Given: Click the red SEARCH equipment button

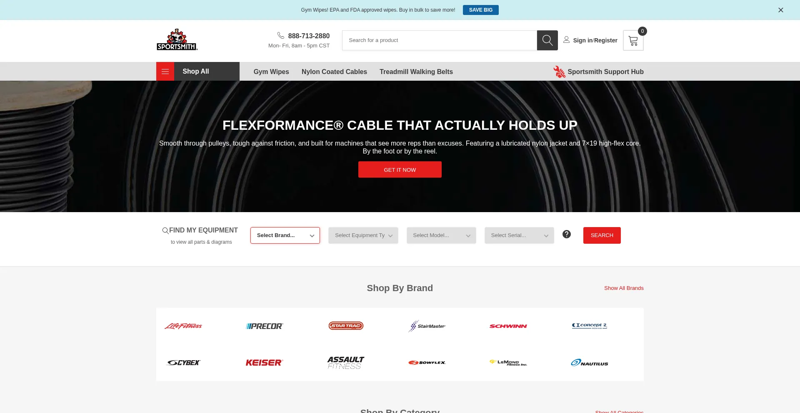Looking at the screenshot, I should coord(602,235).
